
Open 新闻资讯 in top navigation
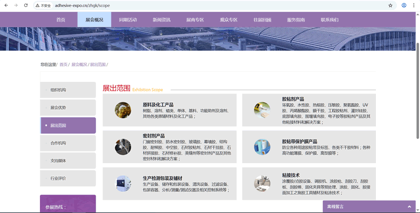(x=161, y=19)
